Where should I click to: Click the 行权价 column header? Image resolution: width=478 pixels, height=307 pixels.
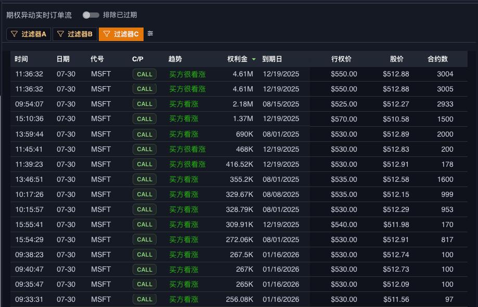pyautogui.click(x=341, y=59)
